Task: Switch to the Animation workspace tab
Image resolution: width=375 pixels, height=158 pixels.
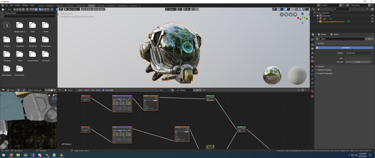Action: pyautogui.click(x=101, y=6)
